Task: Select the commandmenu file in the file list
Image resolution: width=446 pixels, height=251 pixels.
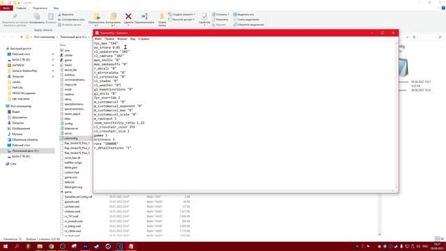Action: coord(75,79)
